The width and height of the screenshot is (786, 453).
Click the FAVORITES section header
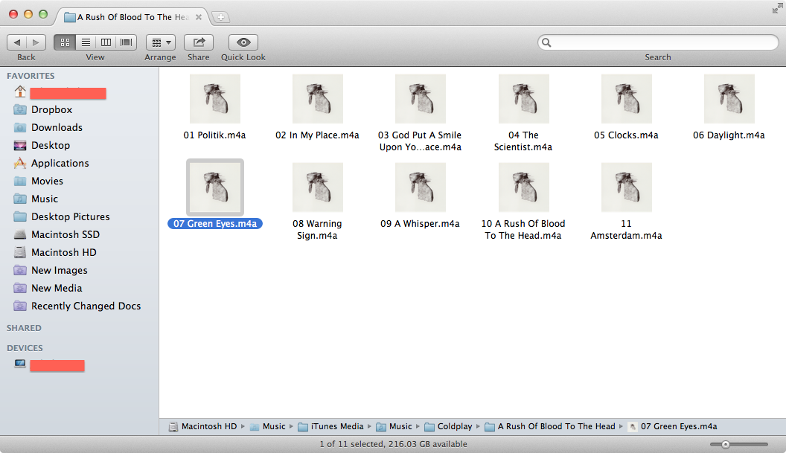click(x=31, y=76)
